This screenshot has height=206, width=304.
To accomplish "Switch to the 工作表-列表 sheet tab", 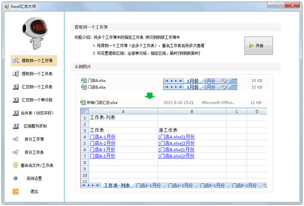I will point(117,186).
